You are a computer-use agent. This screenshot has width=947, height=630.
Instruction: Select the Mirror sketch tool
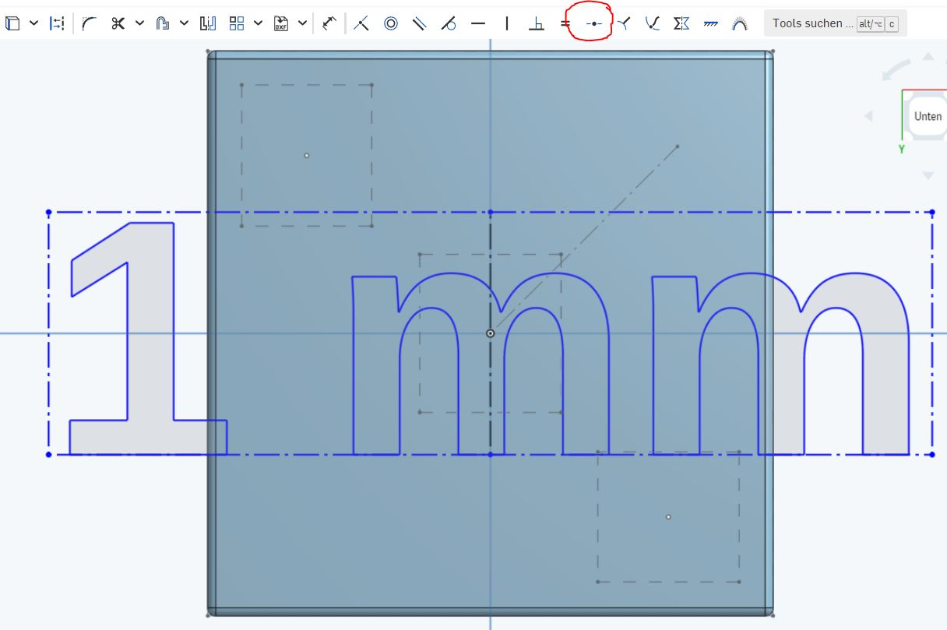[x=207, y=23]
